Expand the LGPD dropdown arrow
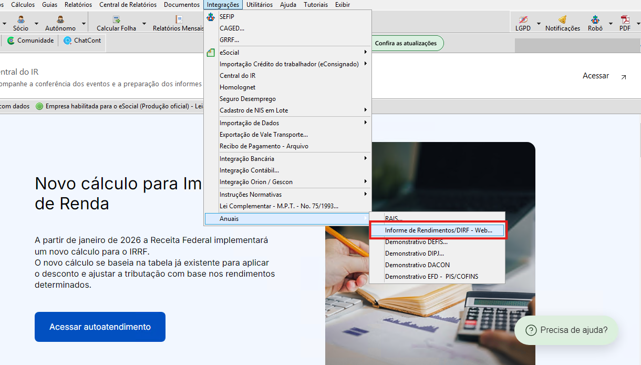 pos(538,24)
